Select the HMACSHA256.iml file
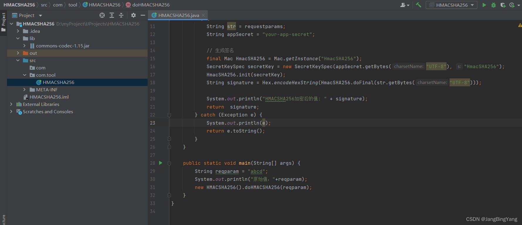 [x=77, y=97]
